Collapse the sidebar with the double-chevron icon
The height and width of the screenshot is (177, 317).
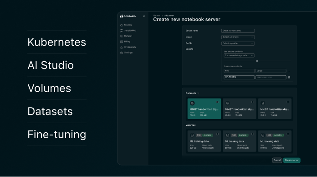click(x=144, y=16)
